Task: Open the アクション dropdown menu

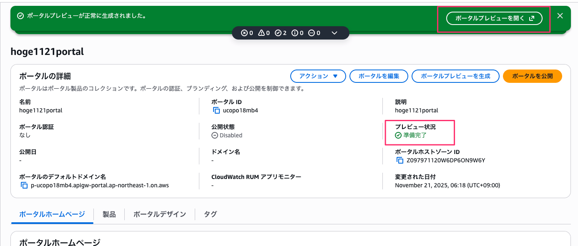Action: (318, 76)
